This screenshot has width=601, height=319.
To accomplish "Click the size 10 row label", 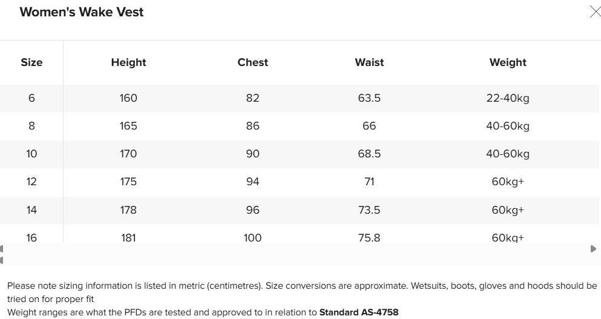I will tap(31, 154).
